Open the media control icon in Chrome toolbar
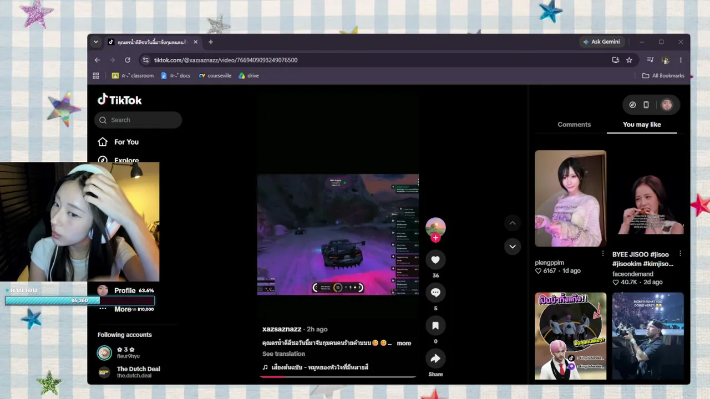Viewport: 710px width, 399px height. 651,60
